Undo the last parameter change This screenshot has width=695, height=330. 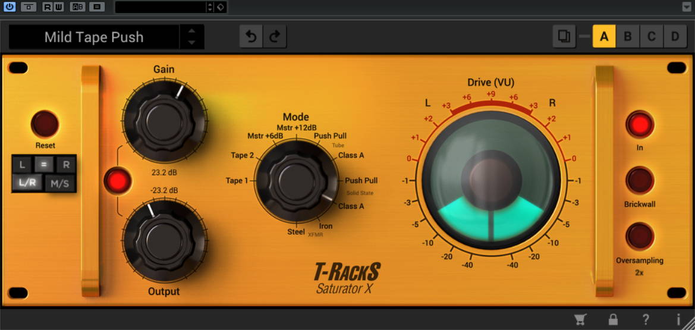click(251, 36)
